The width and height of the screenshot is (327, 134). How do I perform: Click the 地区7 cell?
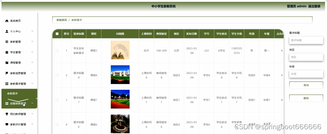click(176, 100)
